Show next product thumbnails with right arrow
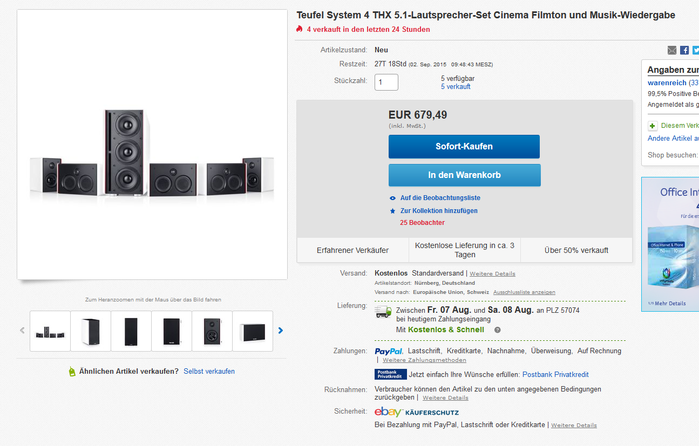 (281, 331)
